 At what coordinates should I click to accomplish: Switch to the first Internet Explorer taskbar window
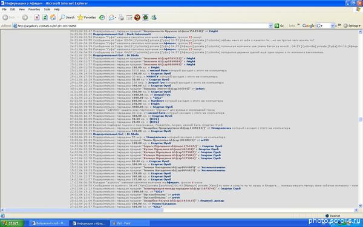(x=48, y=223)
